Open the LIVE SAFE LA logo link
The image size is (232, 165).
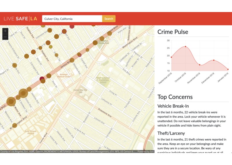pyautogui.click(x=20, y=19)
